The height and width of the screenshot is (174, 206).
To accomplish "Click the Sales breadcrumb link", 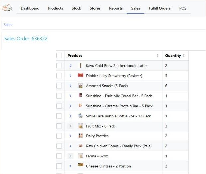I will click(x=8, y=25).
